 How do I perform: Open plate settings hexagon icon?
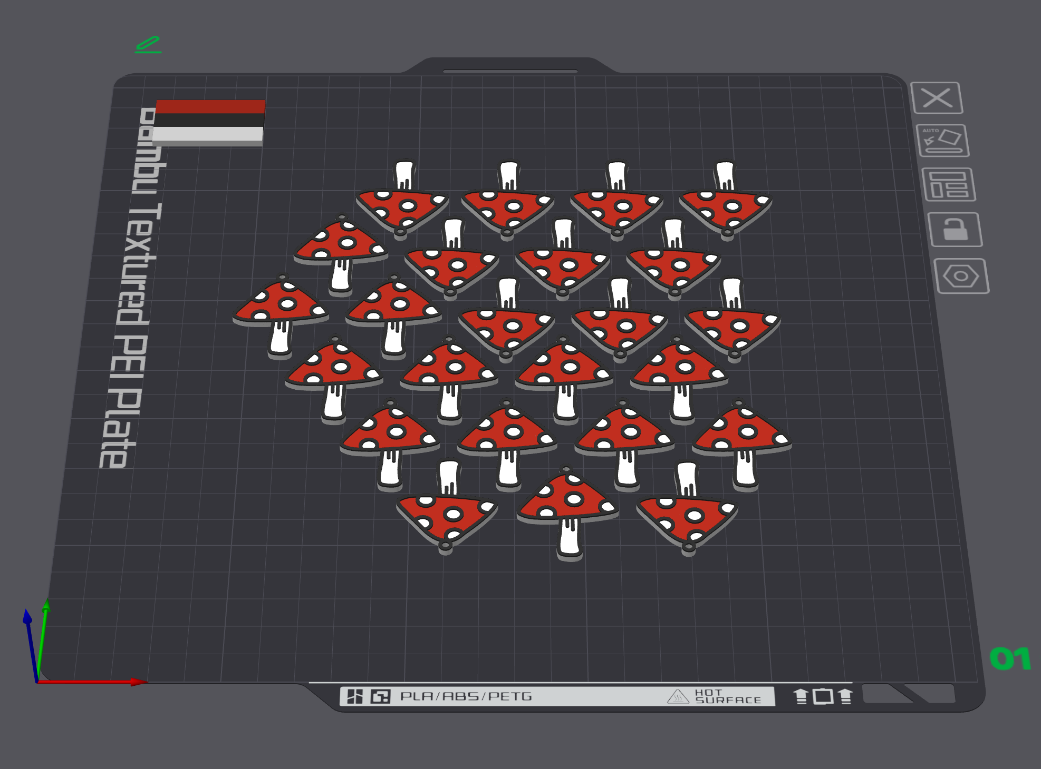coord(961,276)
